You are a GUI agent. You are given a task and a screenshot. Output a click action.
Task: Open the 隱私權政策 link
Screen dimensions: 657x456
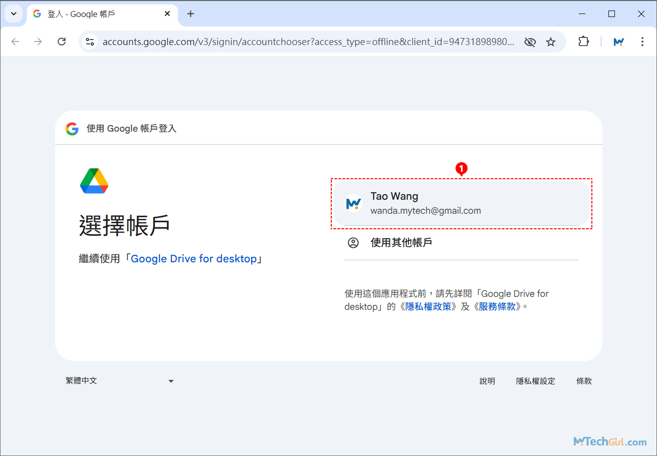point(428,306)
